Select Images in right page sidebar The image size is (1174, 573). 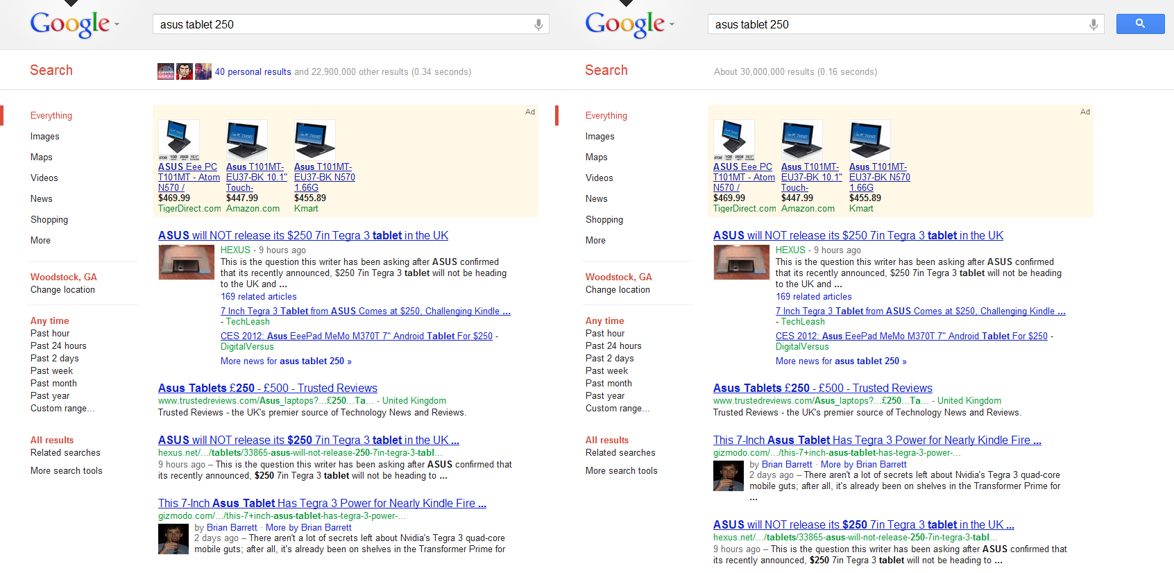600,137
